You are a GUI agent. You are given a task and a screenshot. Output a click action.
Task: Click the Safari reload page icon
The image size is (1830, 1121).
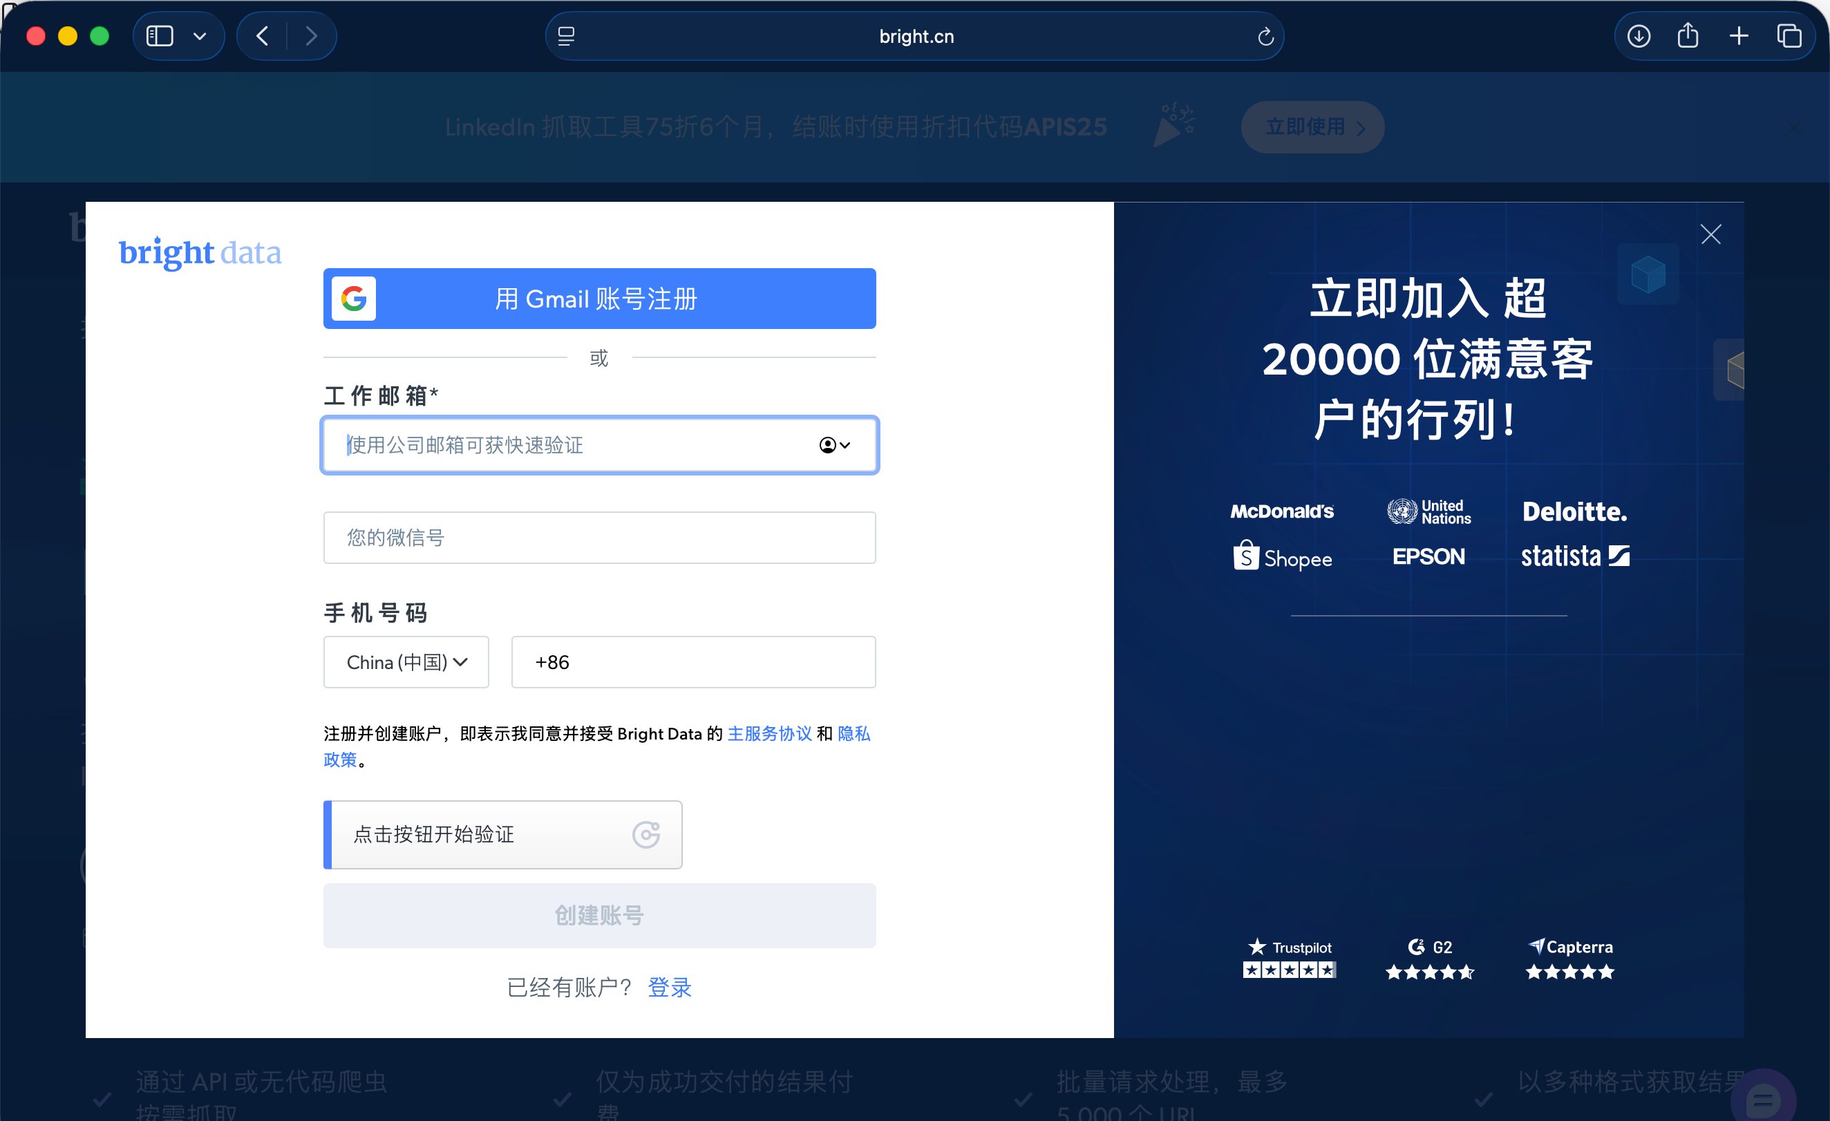point(1265,37)
